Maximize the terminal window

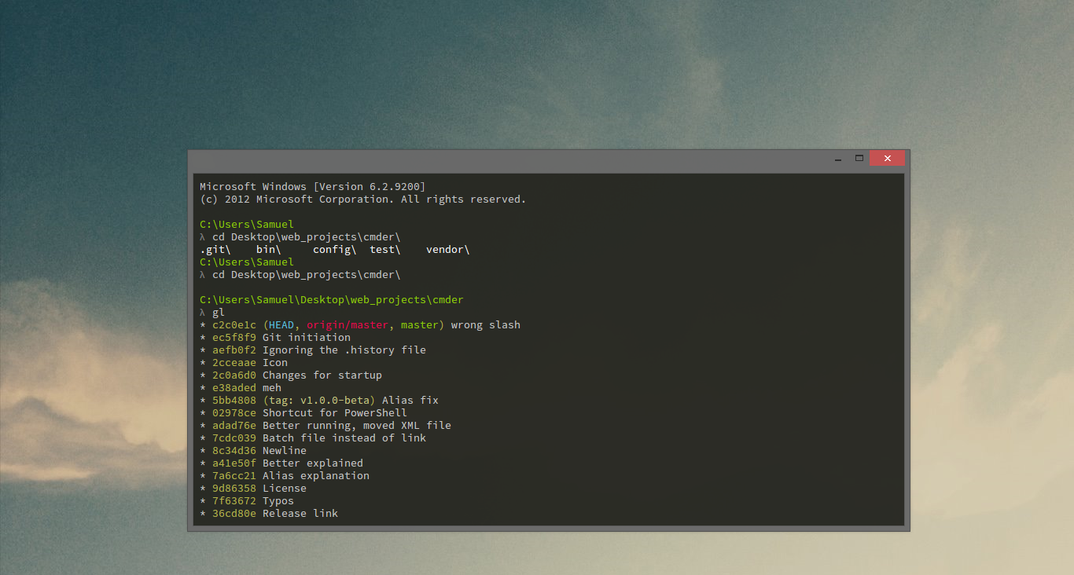(859, 158)
